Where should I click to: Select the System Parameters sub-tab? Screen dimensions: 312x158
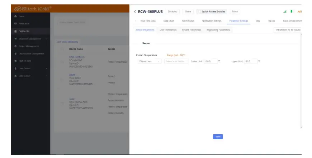[192, 30]
